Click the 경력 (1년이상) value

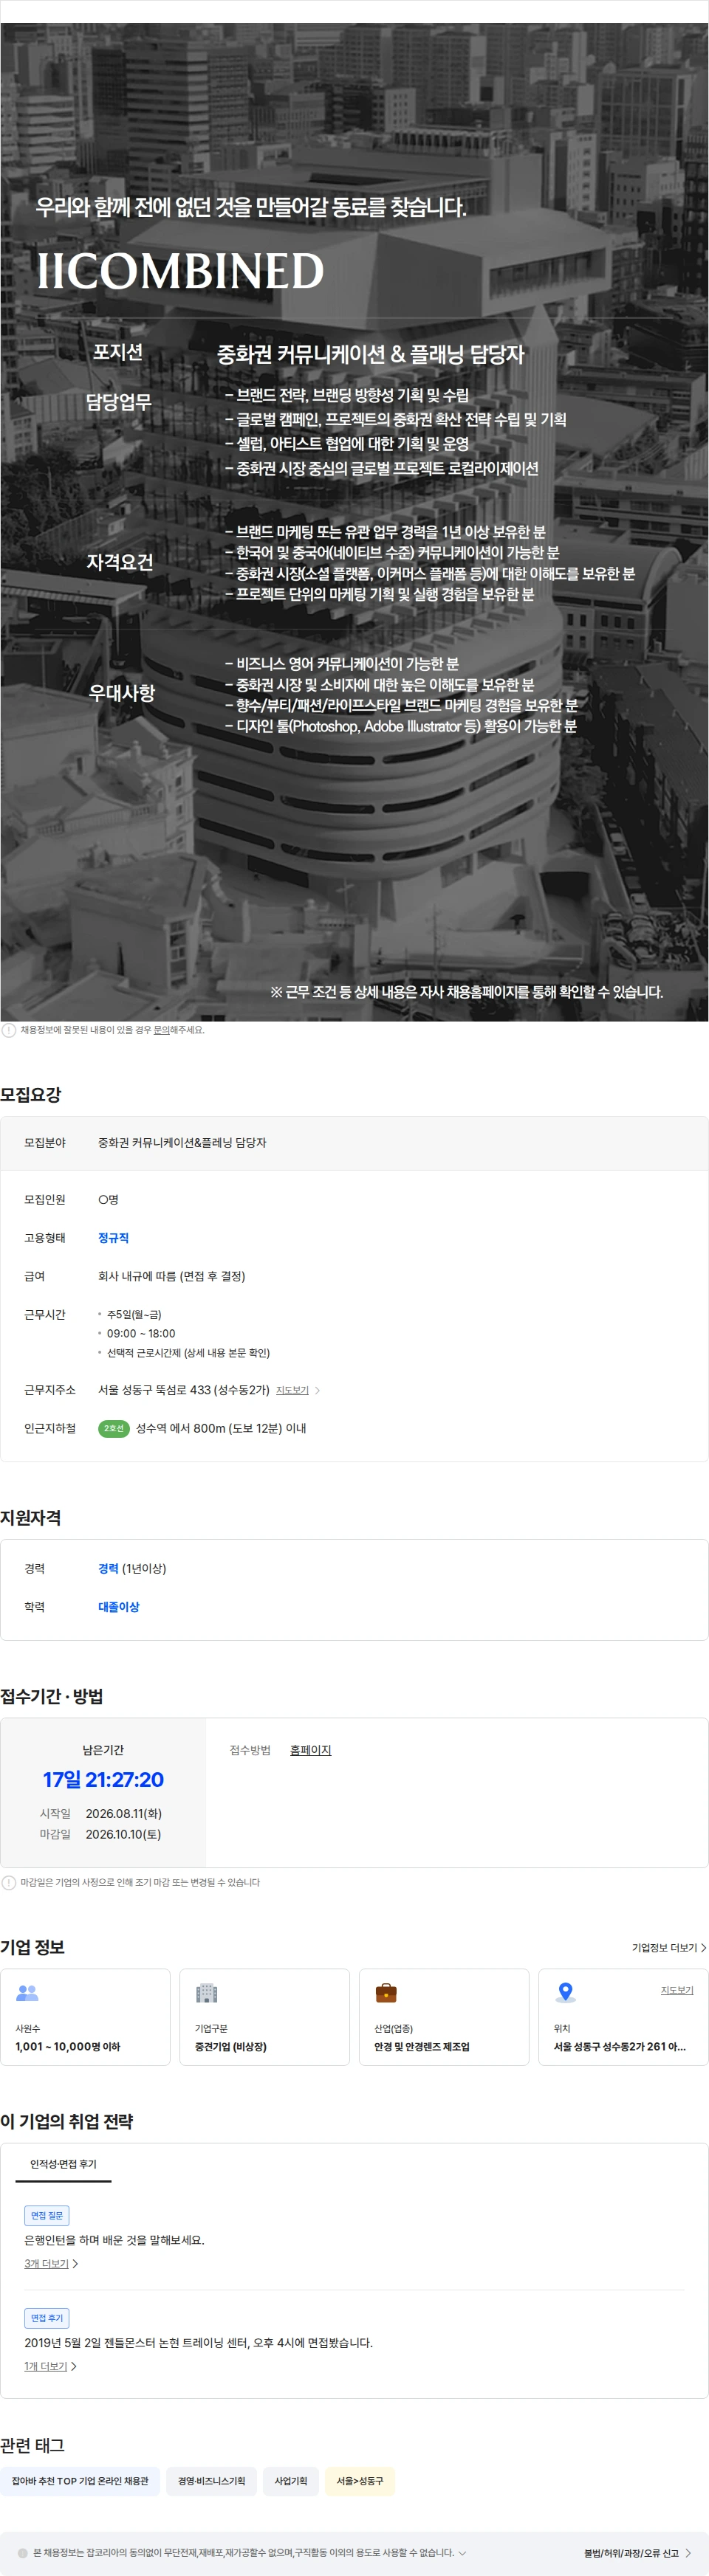point(132,1568)
